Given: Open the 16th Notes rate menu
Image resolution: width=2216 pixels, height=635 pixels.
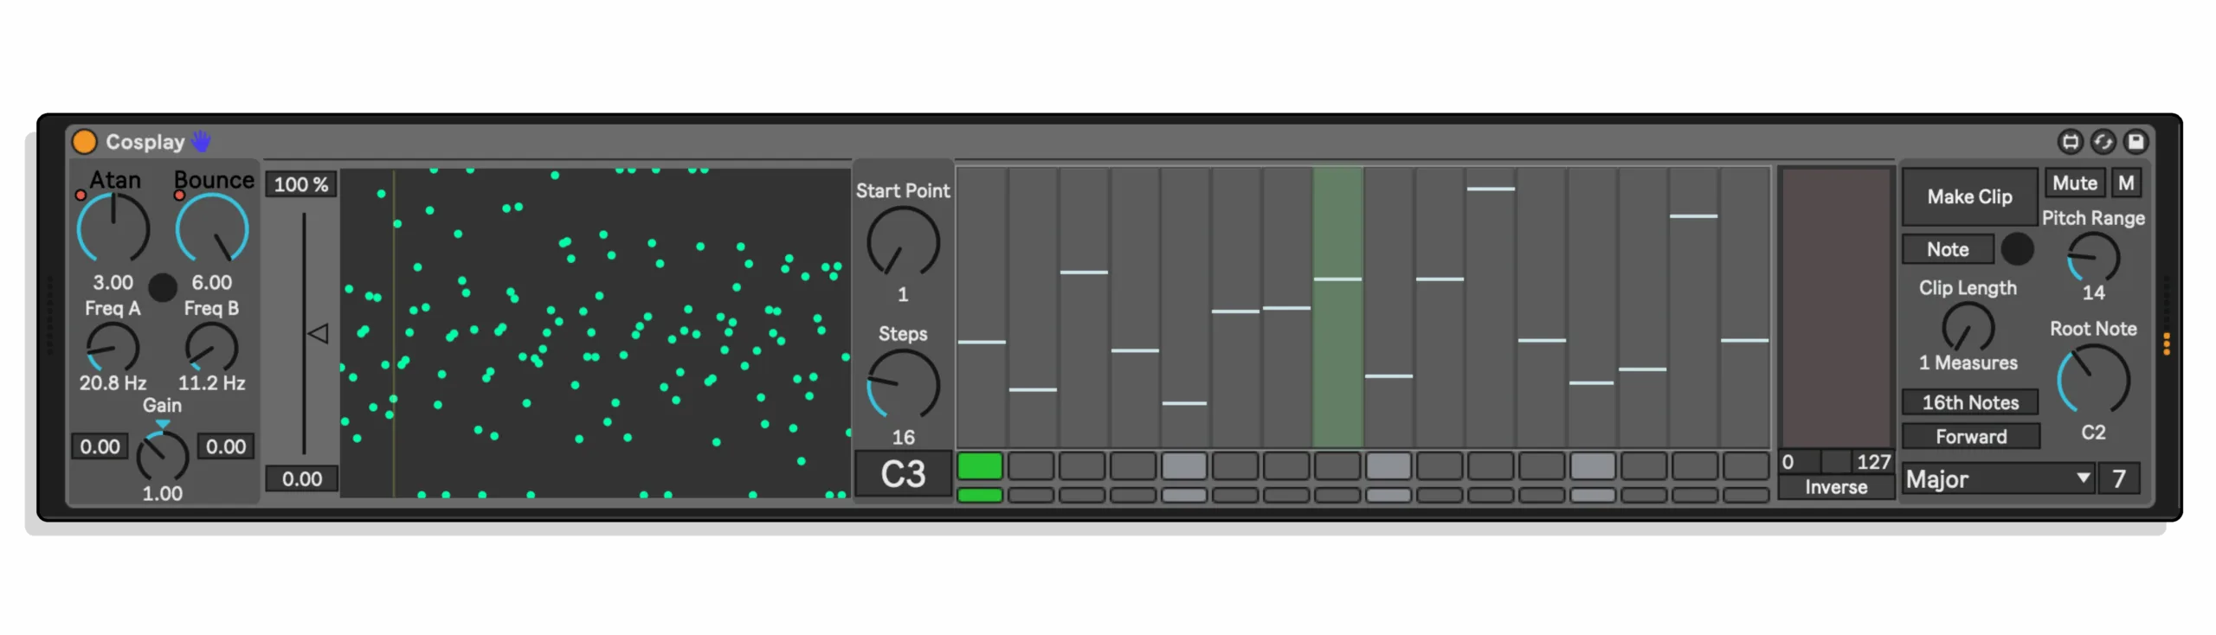Looking at the screenshot, I should 1970,402.
